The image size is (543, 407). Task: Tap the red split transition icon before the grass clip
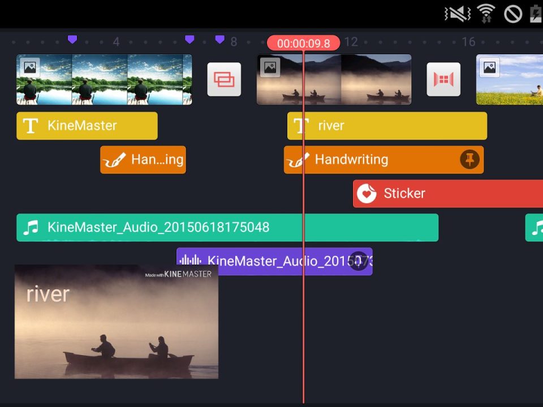tap(443, 80)
